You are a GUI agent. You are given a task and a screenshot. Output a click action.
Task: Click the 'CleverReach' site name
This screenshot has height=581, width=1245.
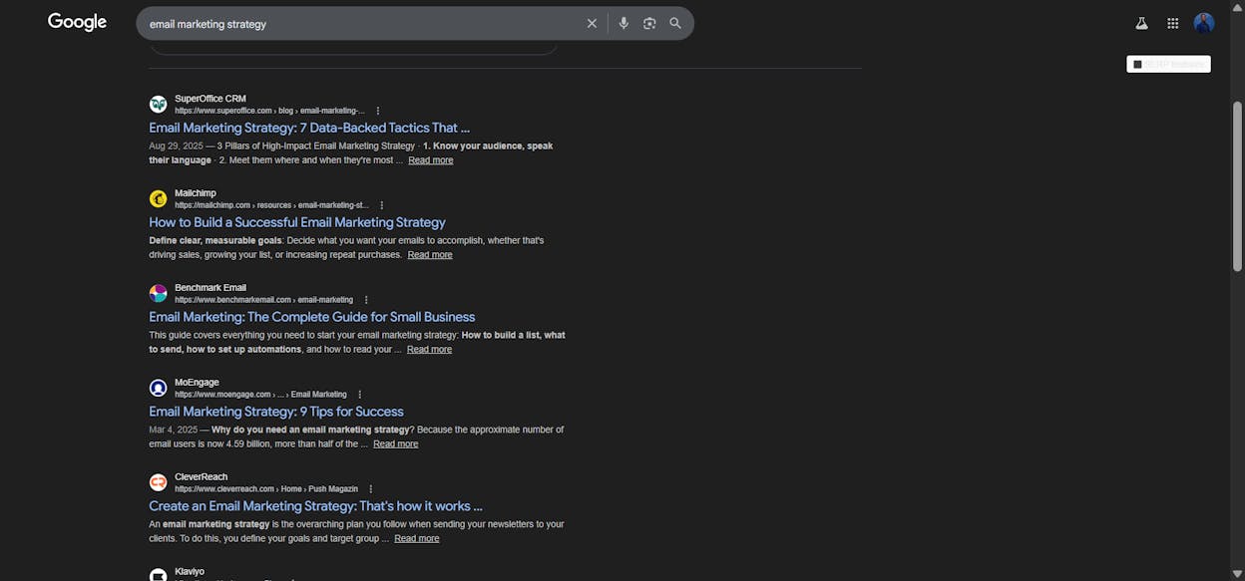tap(202, 477)
